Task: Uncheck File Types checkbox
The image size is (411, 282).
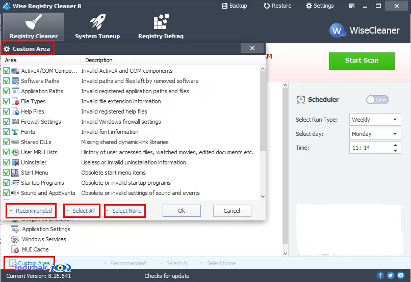Action: point(6,101)
